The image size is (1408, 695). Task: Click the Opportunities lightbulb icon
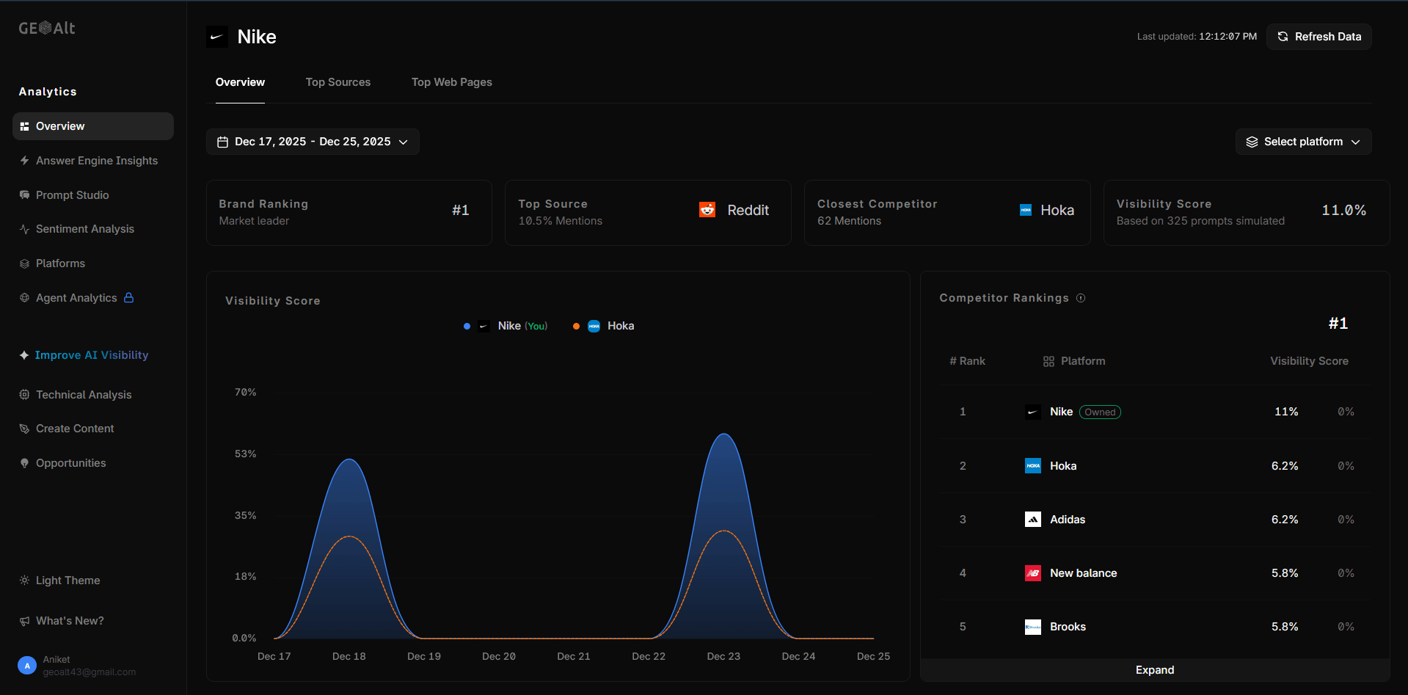(24, 463)
